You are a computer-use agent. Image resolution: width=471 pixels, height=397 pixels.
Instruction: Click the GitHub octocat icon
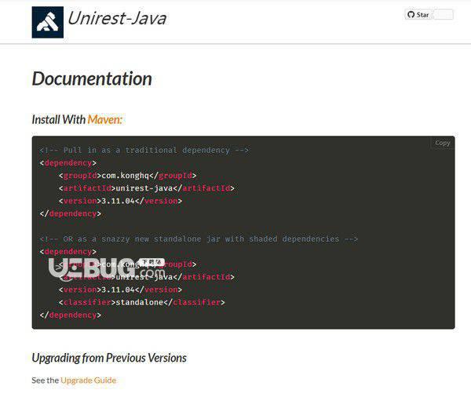point(411,14)
